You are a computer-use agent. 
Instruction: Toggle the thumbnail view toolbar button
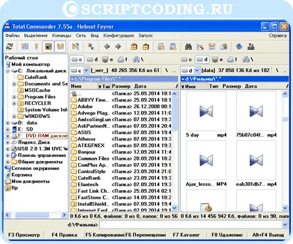(49, 47)
